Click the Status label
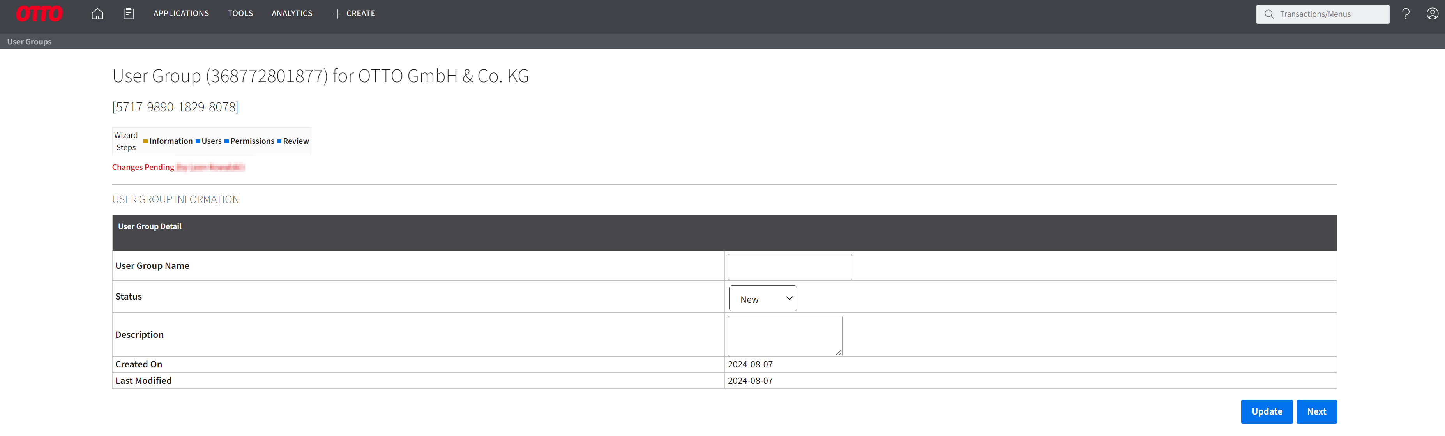1445x436 pixels. pyautogui.click(x=129, y=297)
